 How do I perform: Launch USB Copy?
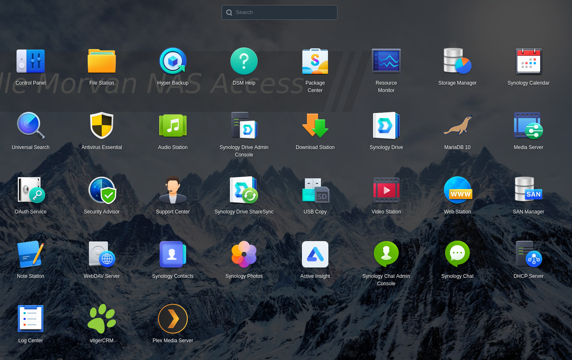[x=315, y=190]
